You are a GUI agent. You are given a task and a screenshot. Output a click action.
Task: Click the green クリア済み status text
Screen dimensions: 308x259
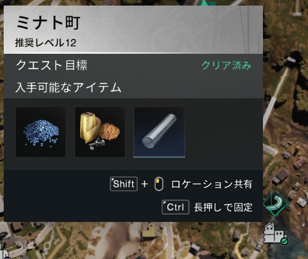click(227, 66)
